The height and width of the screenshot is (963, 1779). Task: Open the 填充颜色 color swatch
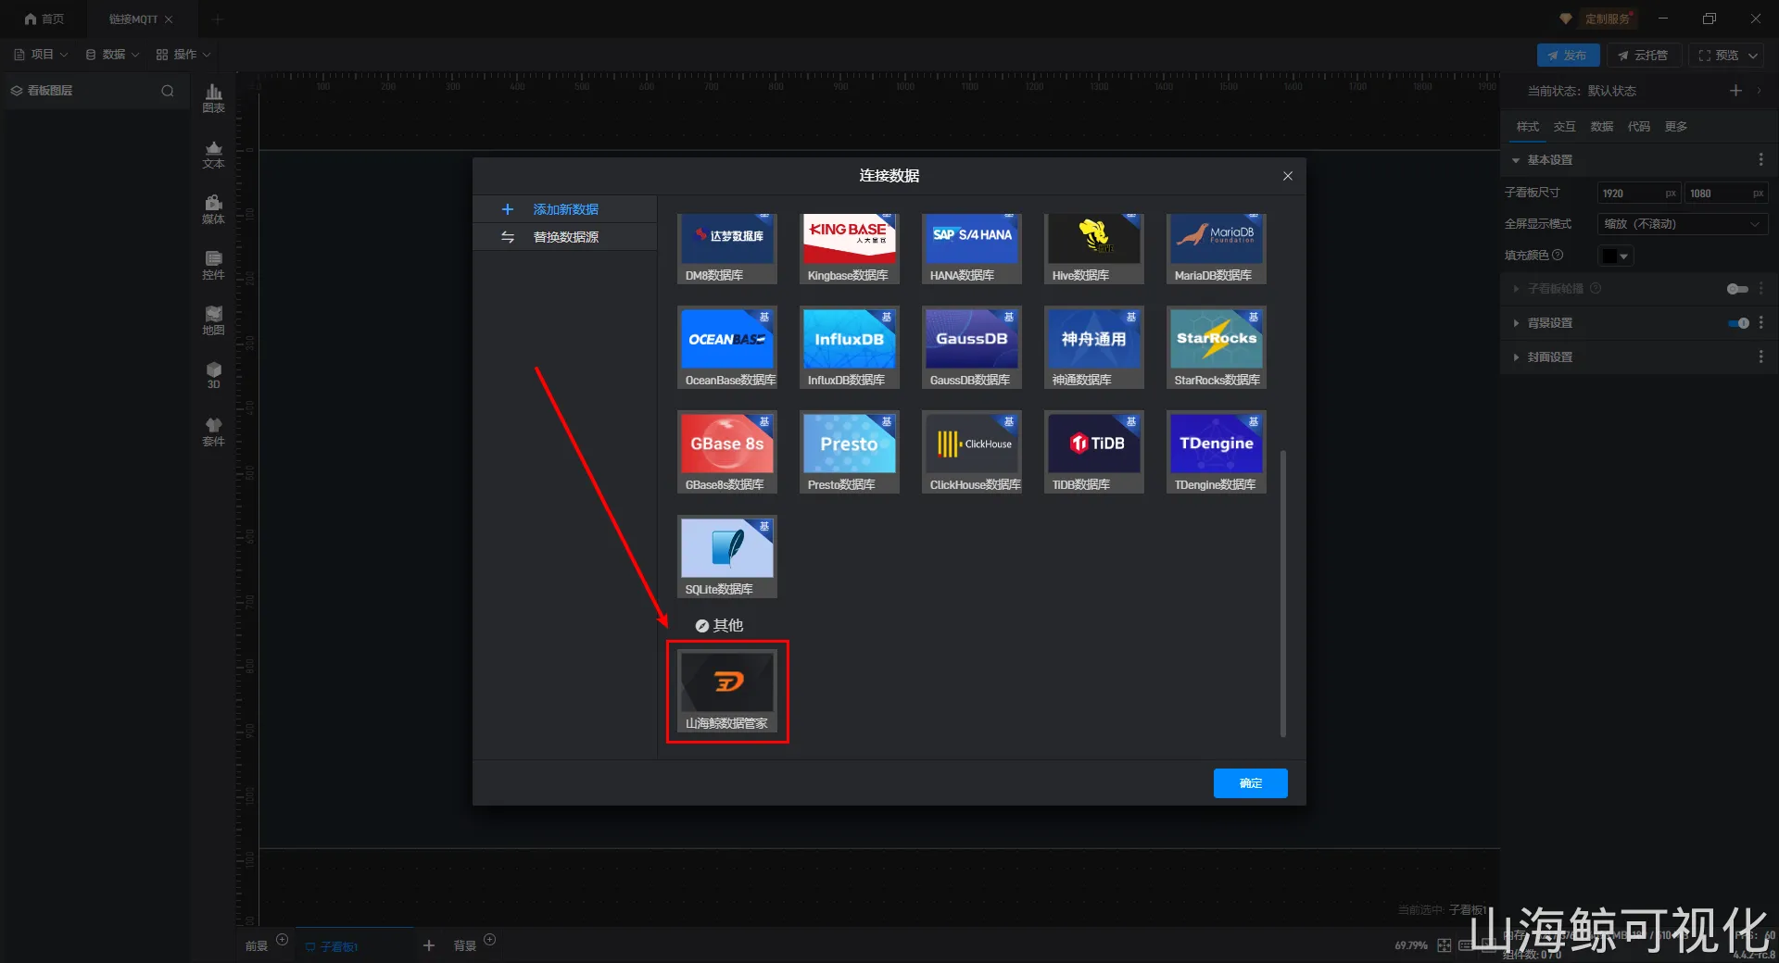coord(1615,256)
